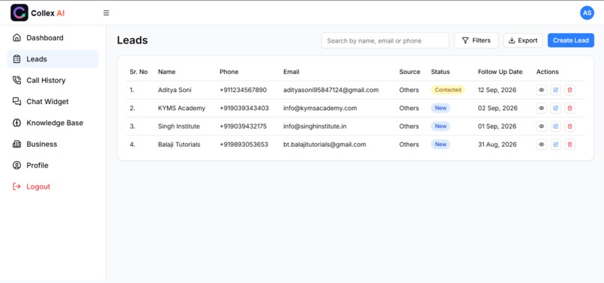The height and width of the screenshot is (283, 604).
Task: Click email adityasoni95847124@gmail.com
Action: [x=331, y=90]
